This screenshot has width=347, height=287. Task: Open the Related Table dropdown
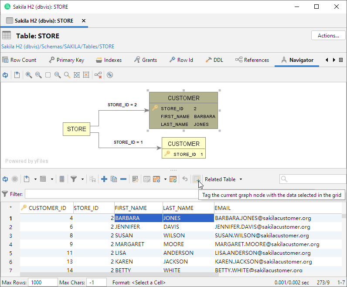[x=223, y=179]
